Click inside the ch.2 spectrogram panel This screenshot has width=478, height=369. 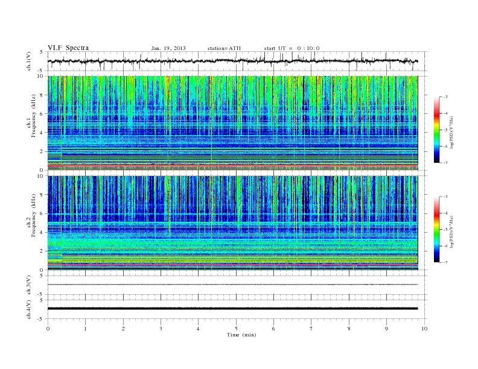click(232, 222)
